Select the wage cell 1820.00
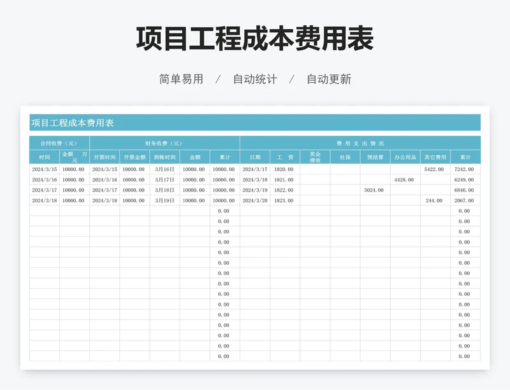The height and width of the screenshot is (390, 510). click(x=285, y=169)
